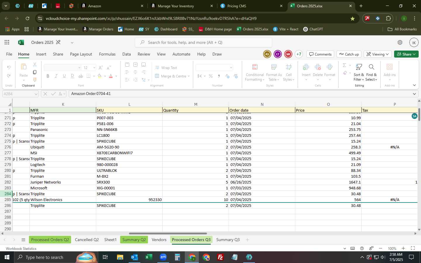Screen dimensions: 421x263
Task: Toggle Wrap Text
Action: click(166, 68)
